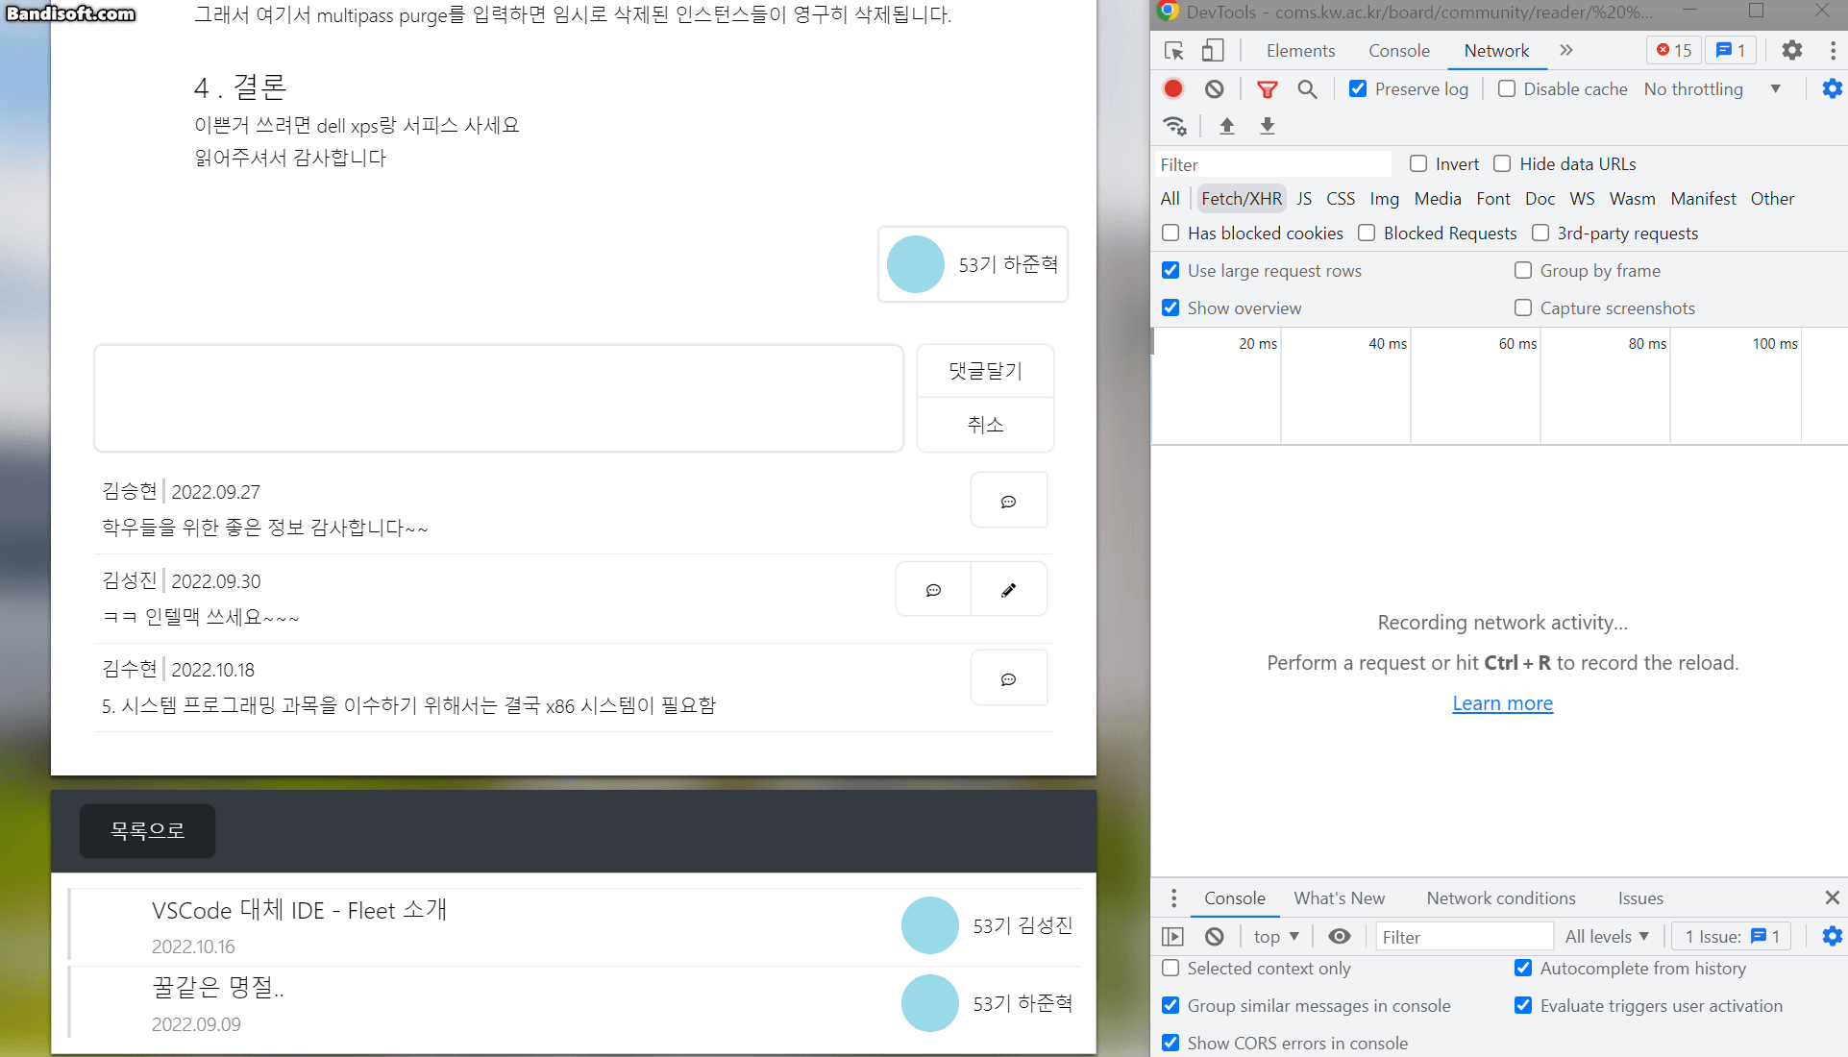Image resolution: width=1848 pixels, height=1057 pixels.
Task: Click the record network log button
Action: click(x=1172, y=89)
